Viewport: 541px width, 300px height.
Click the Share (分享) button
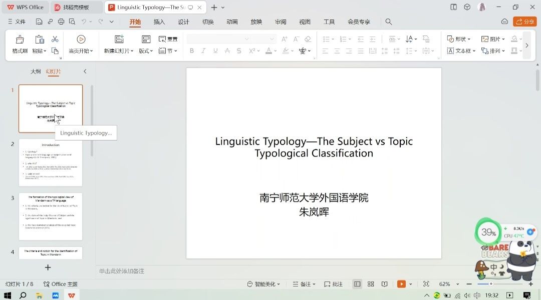pos(524,21)
